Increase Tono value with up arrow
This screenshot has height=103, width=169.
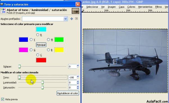point(78,76)
